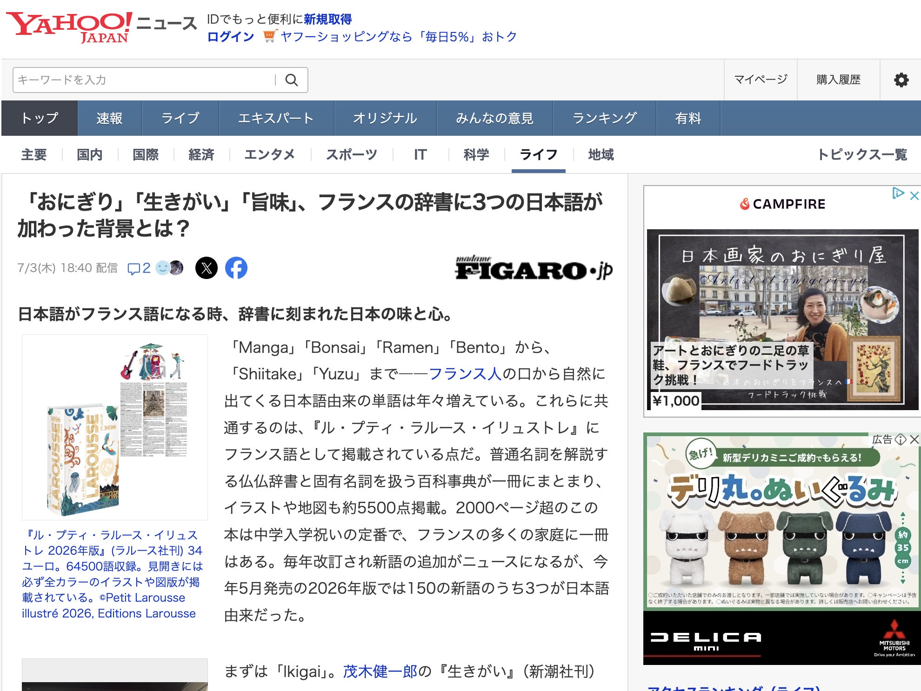Share article on X icon
921x691 pixels.
(x=207, y=268)
